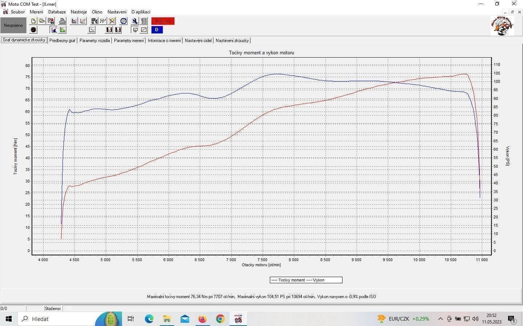This screenshot has height=326, width=523.
Task: Print the graph using the printer icon
Action: click(x=62, y=21)
